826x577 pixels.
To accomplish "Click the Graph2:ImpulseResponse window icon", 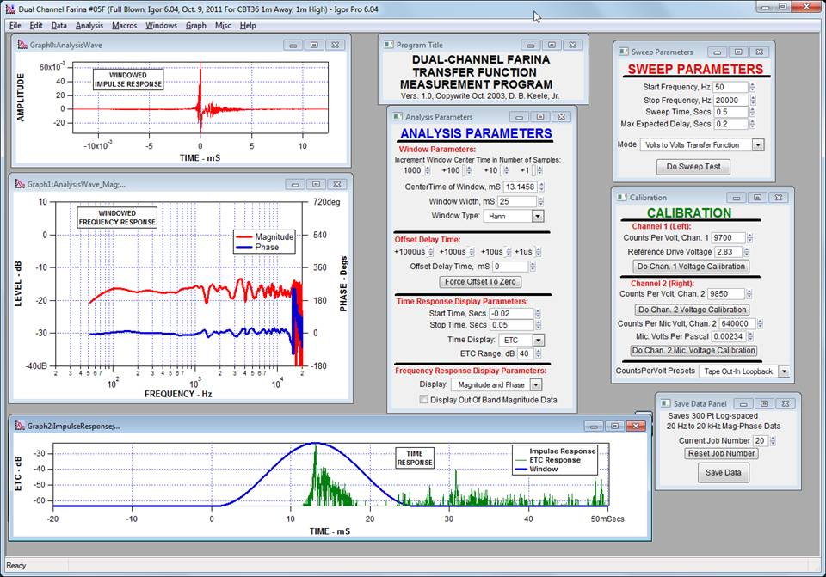I will point(20,426).
